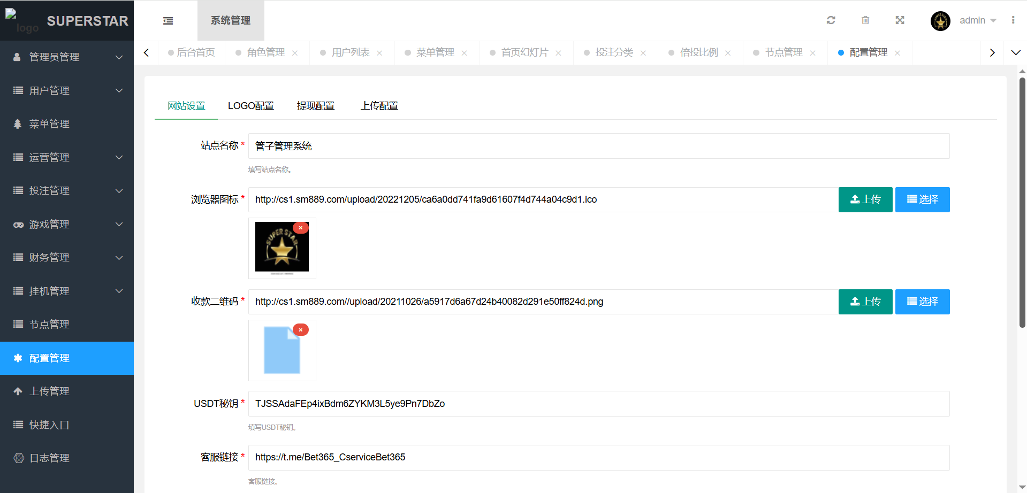The width and height of the screenshot is (1027, 493).
Task: Remove the payment QR code file with red X
Action: pos(301,330)
